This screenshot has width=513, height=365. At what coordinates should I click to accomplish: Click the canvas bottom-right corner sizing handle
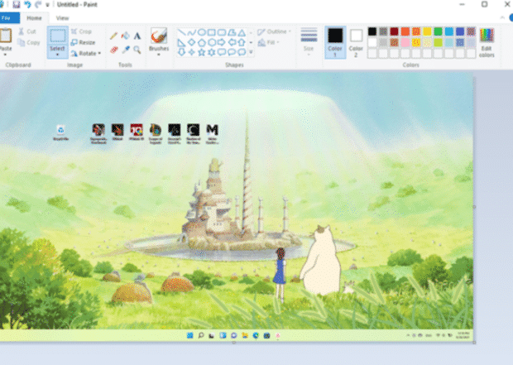click(474, 343)
